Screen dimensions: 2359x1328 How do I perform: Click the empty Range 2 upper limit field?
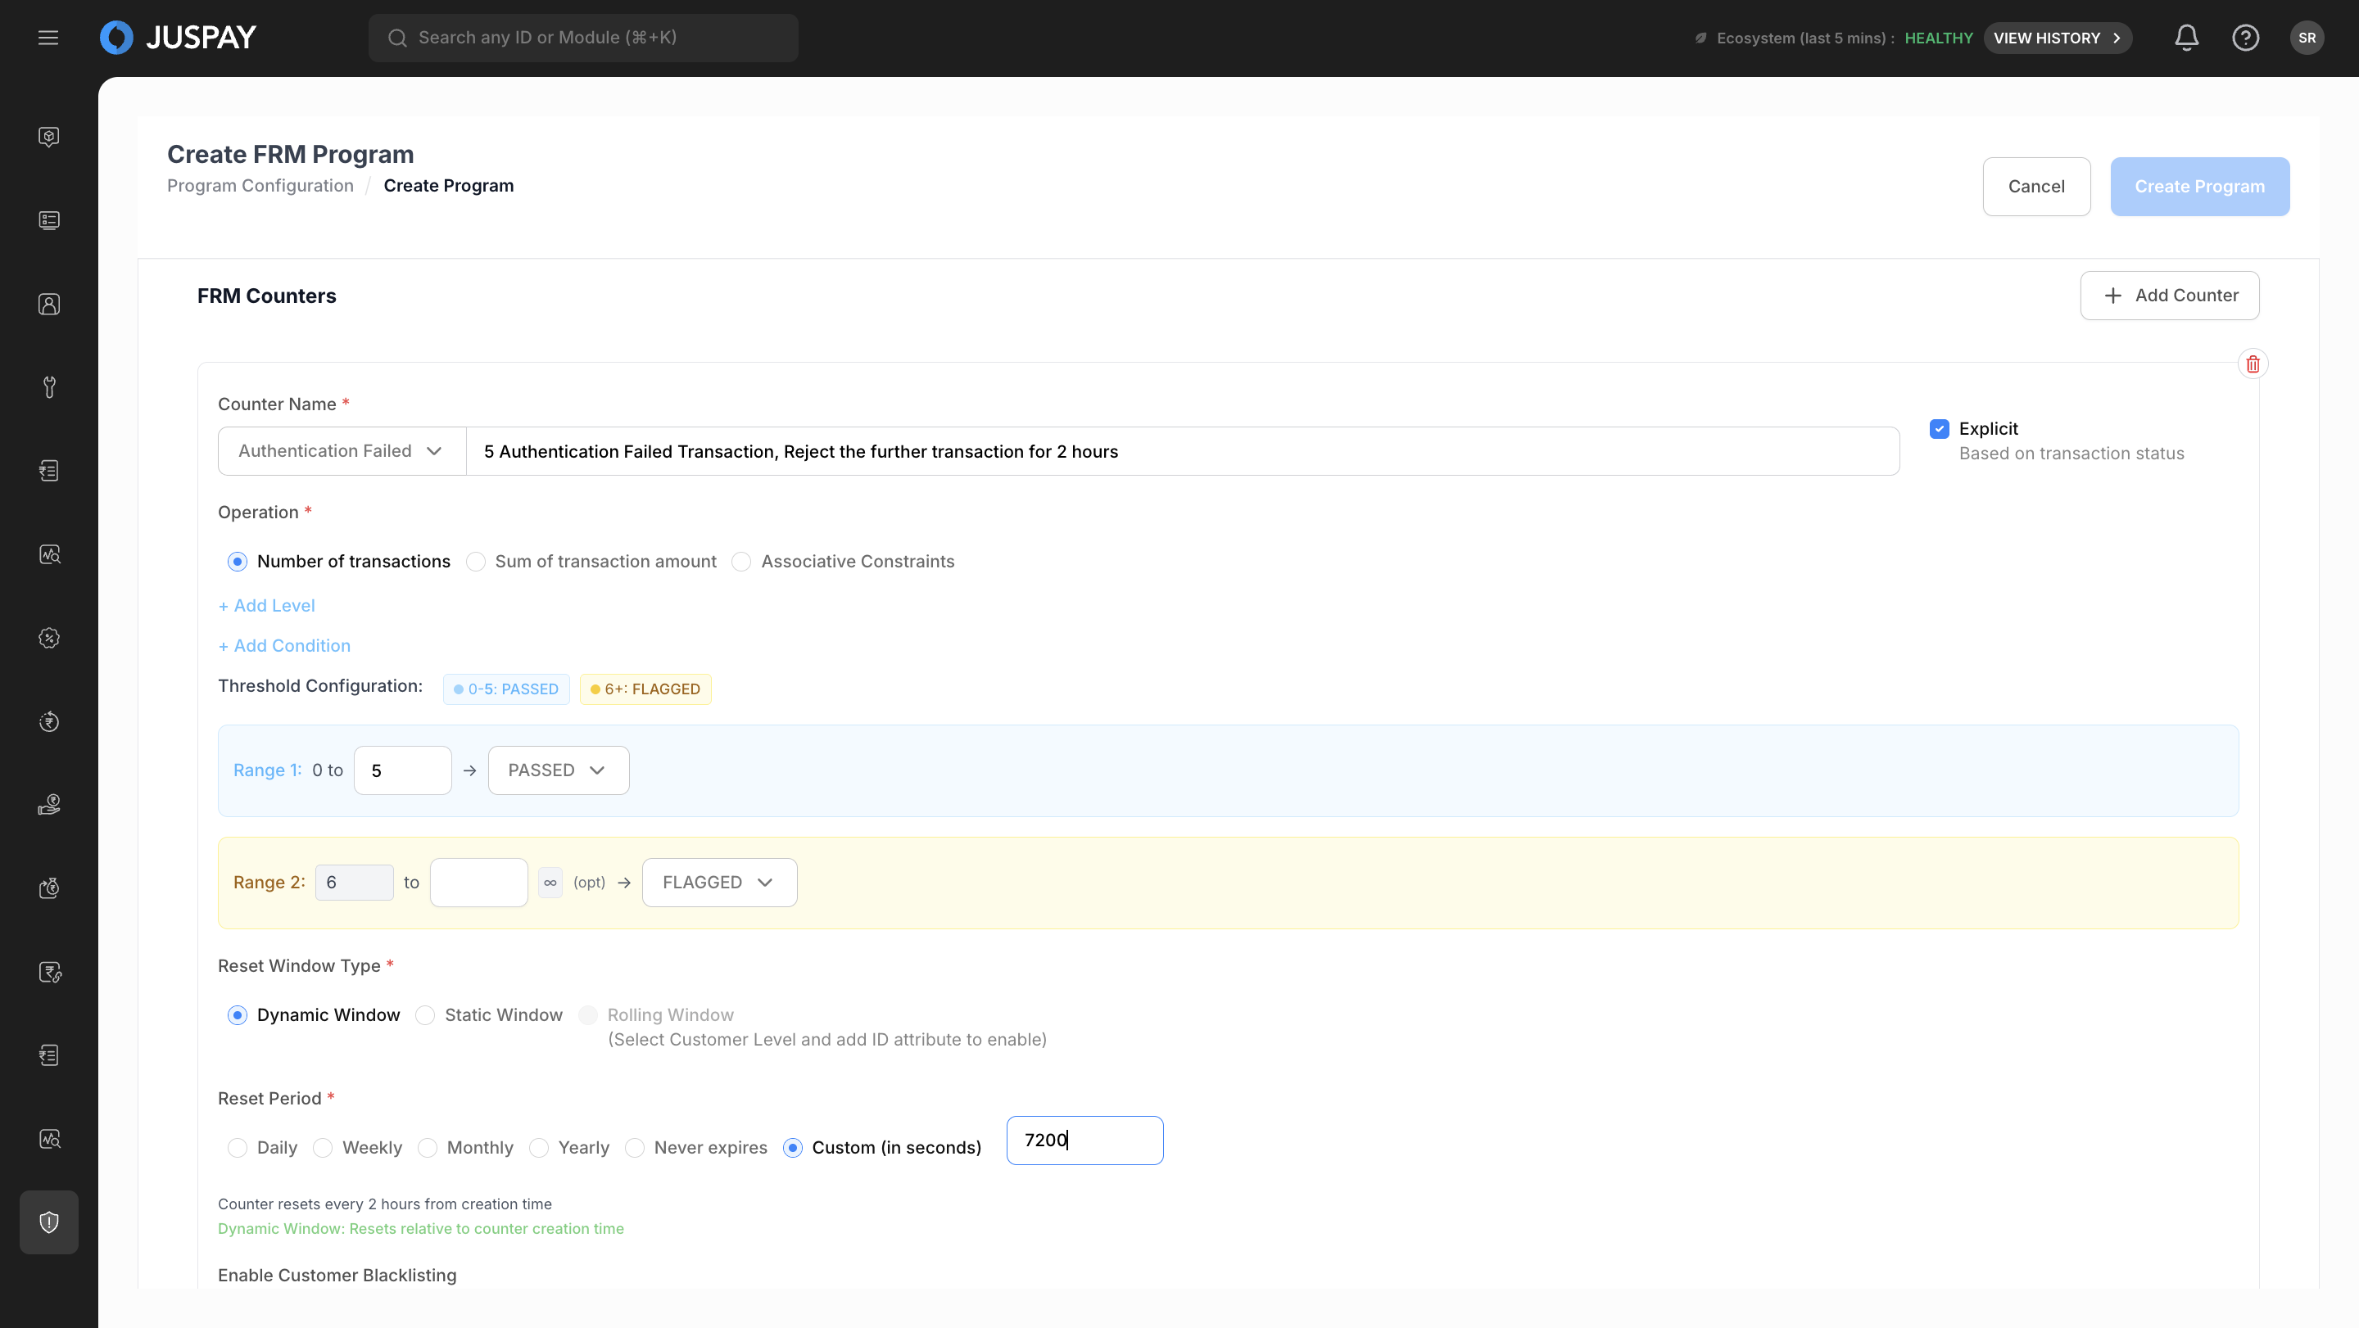click(x=478, y=883)
